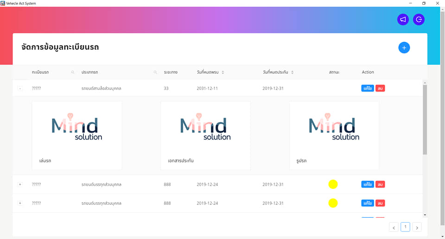445x239 pixels.
Task: Click the logout icon in the header
Action: [419, 19]
